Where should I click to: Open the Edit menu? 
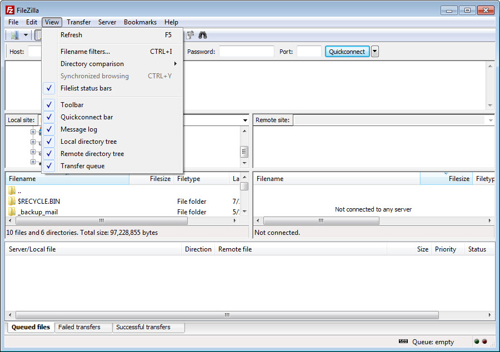point(32,22)
